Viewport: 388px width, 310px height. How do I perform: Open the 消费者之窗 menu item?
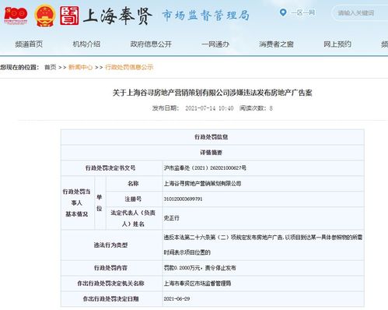click(276, 44)
